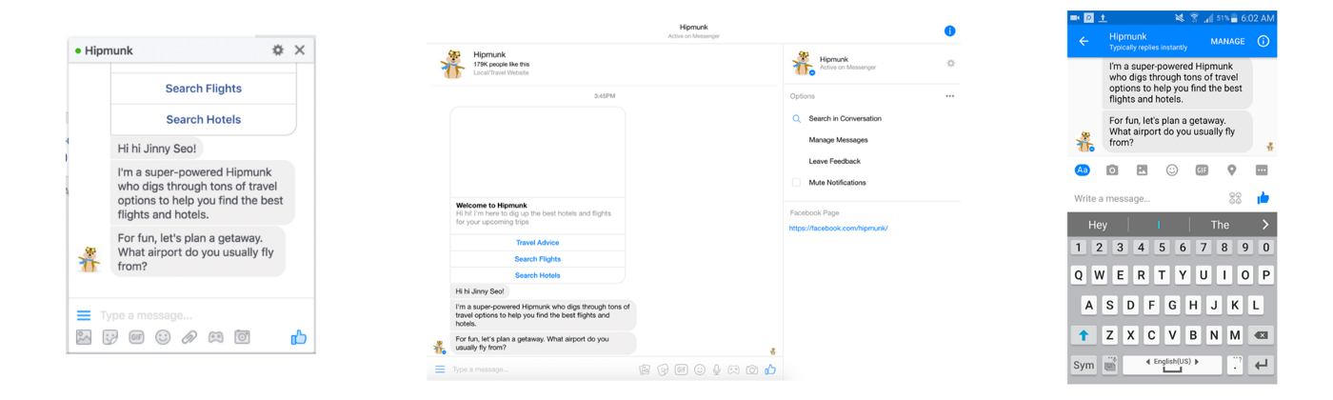Open emoji picker in Messenger web composer
The width and height of the screenshot is (1333, 400).
700,370
